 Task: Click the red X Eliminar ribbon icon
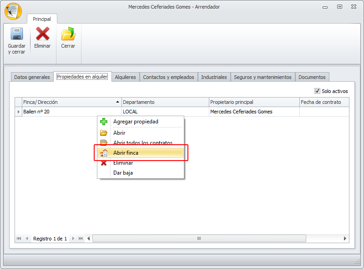tap(42, 34)
